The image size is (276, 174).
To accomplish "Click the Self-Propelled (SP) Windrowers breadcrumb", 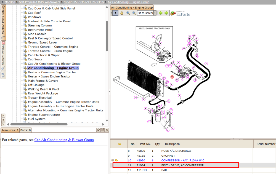I will click(39, 2).
